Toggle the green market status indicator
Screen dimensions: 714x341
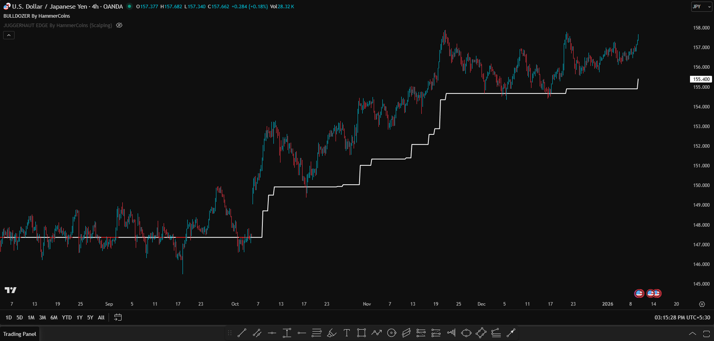click(129, 6)
